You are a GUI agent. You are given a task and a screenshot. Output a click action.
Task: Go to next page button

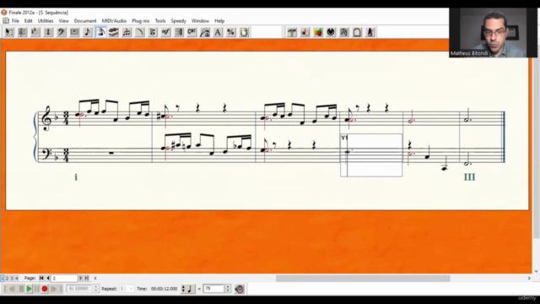[x=81, y=278]
